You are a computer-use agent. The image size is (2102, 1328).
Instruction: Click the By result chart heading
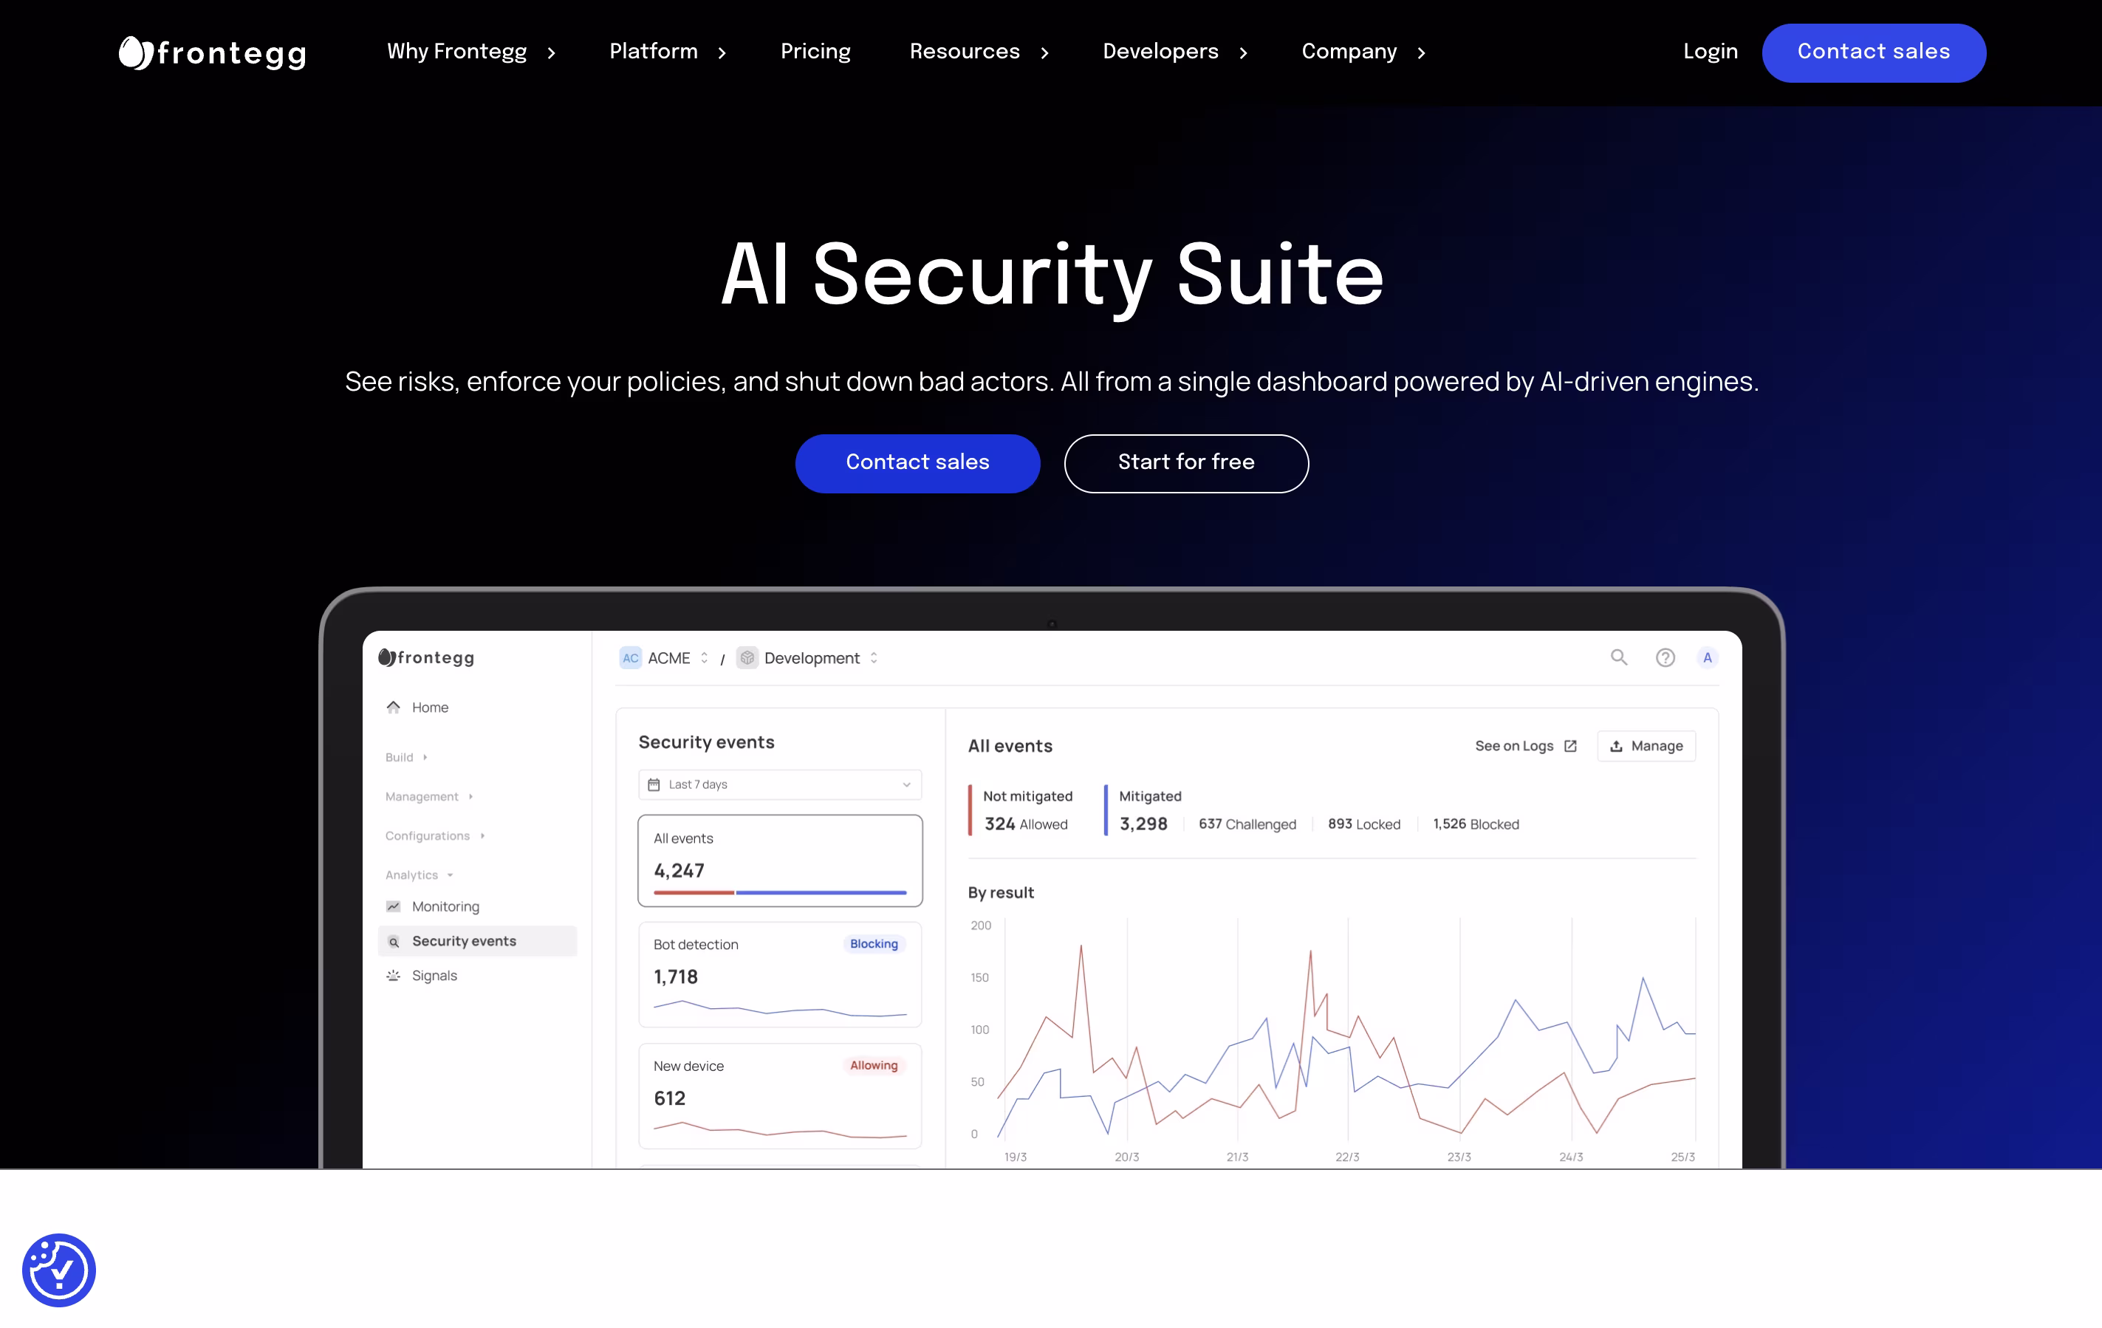click(1000, 892)
